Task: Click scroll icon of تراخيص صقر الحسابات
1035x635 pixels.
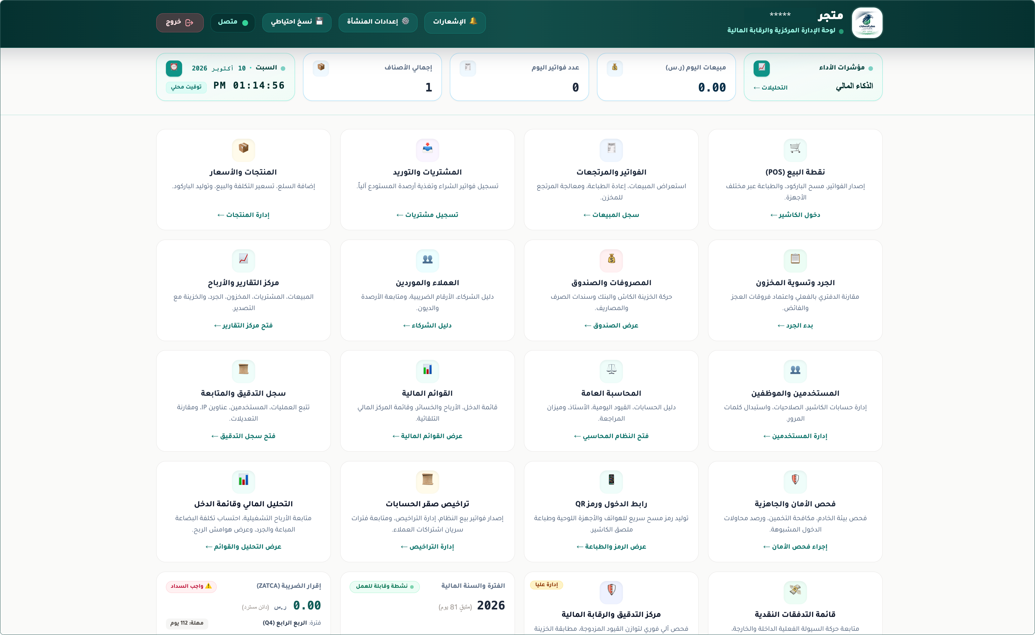Action: [428, 482]
